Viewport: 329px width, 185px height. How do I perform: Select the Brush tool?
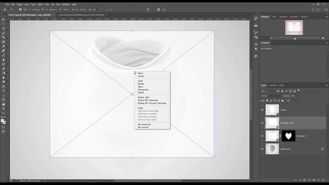[x=4, y=55]
